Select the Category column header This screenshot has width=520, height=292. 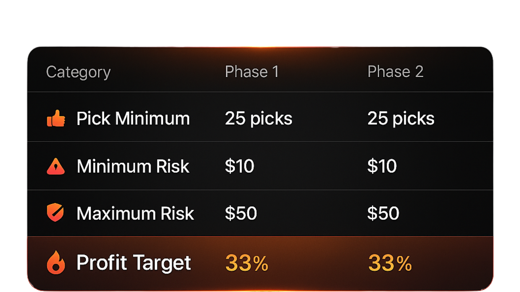click(x=78, y=72)
